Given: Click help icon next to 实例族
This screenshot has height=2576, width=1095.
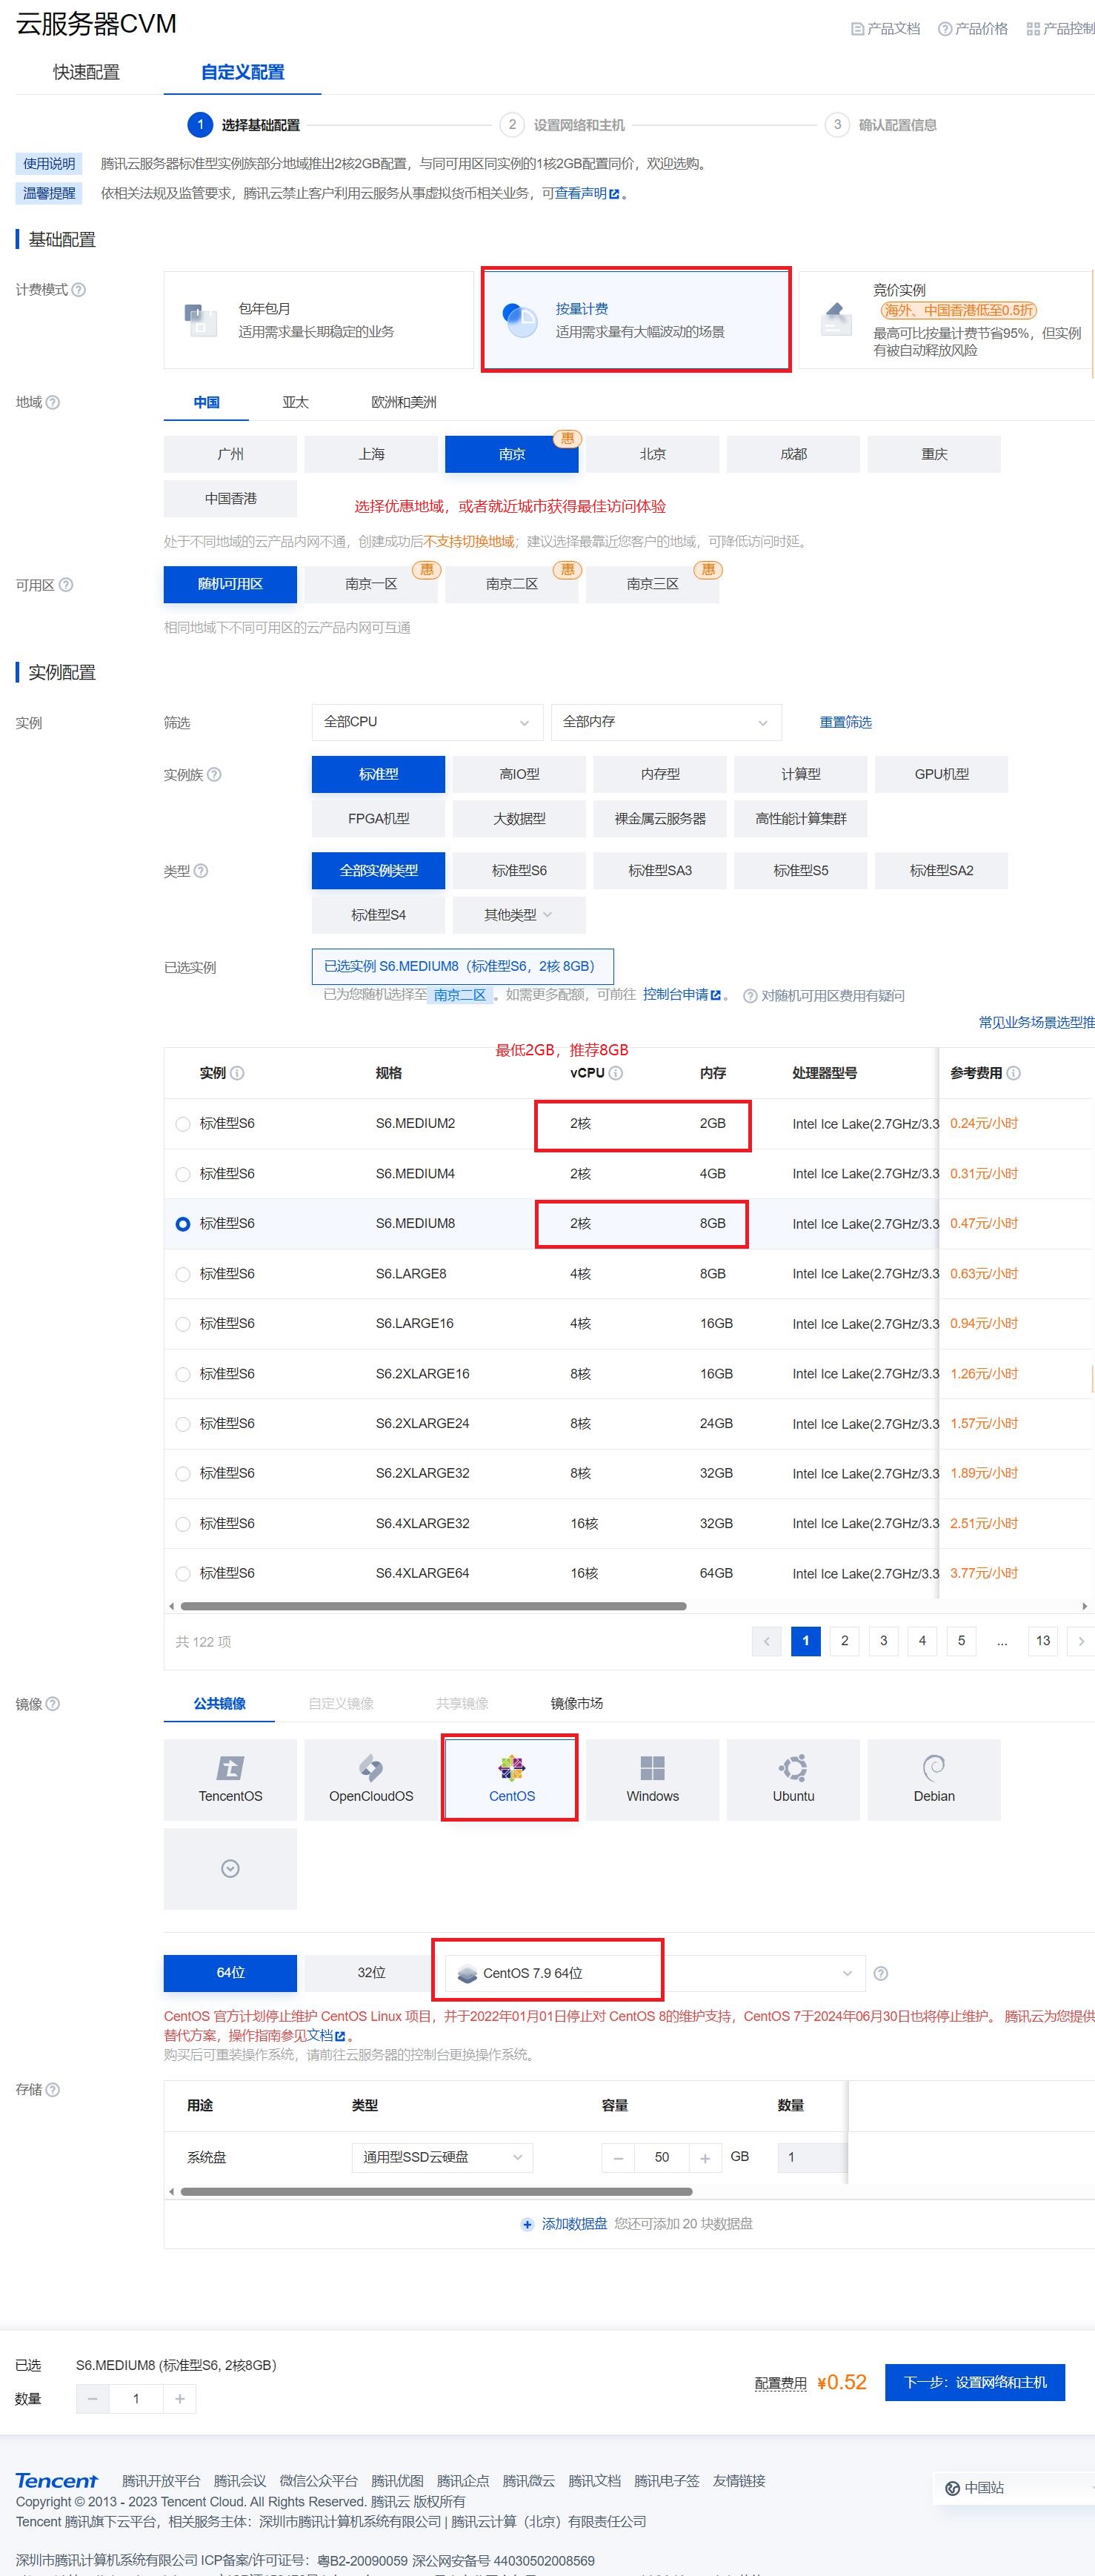Looking at the screenshot, I should (x=214, y=774).
